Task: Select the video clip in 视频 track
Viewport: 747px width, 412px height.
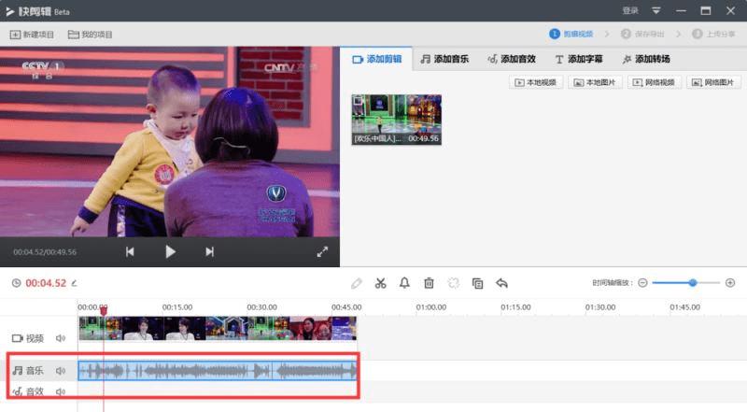Action: pos(218,329)
